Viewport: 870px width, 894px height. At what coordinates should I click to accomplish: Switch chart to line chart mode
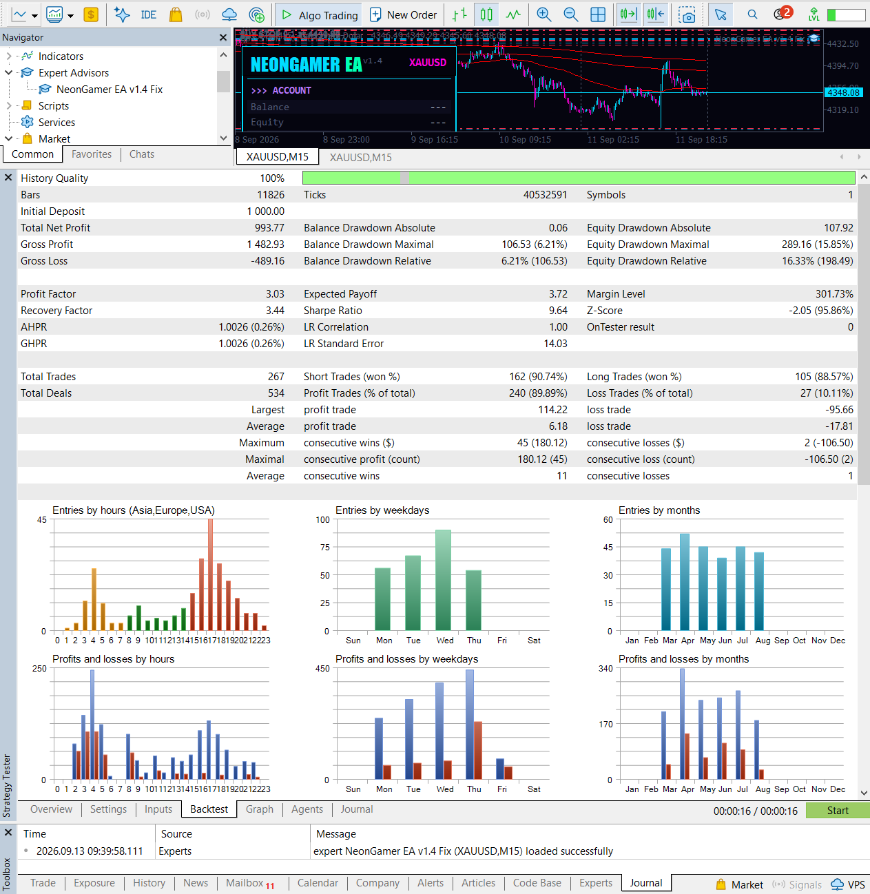[513, 14]
